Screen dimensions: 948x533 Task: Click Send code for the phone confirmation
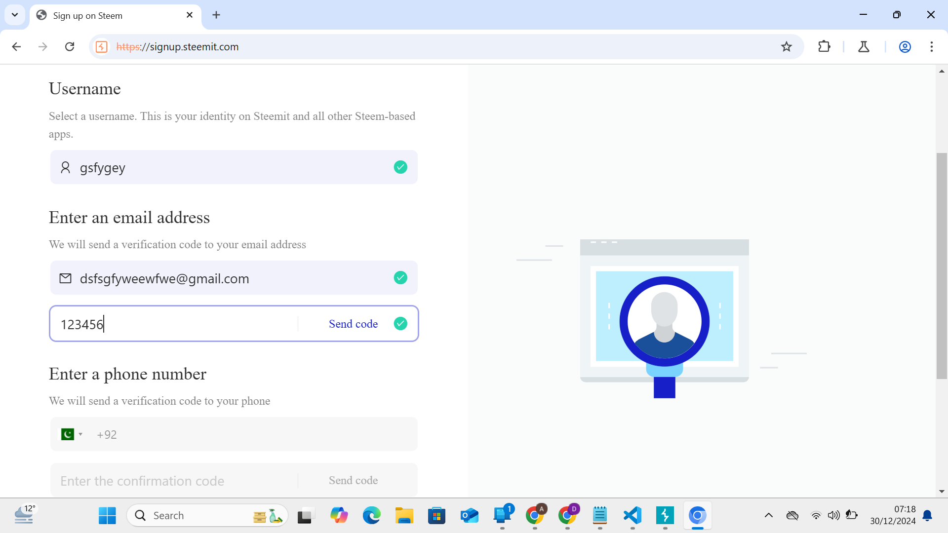[x=353, y=480]
